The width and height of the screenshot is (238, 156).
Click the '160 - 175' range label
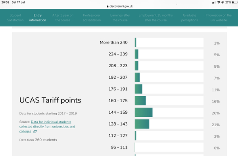pyautogui.click(x=118, y=101)
